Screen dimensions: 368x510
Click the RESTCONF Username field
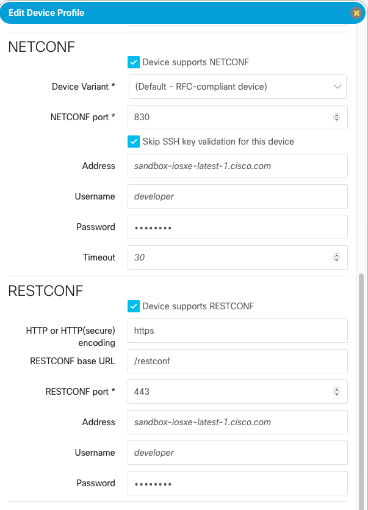coord(237,453)
